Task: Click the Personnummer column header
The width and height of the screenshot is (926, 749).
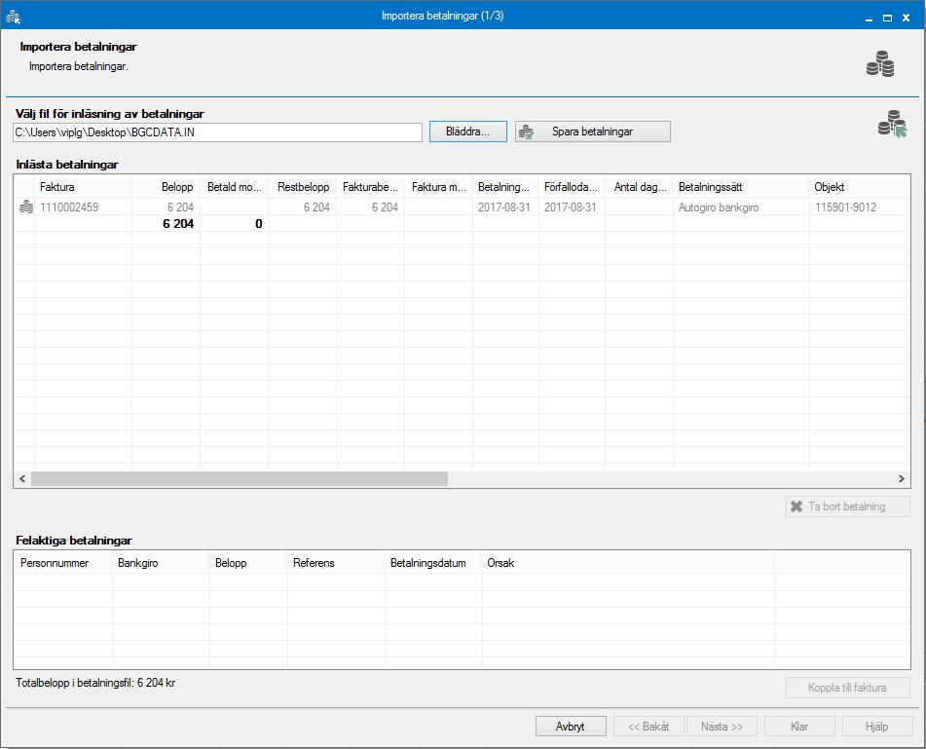Action: (x=62, y=563)
